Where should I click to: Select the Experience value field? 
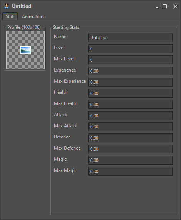point(130,71)
